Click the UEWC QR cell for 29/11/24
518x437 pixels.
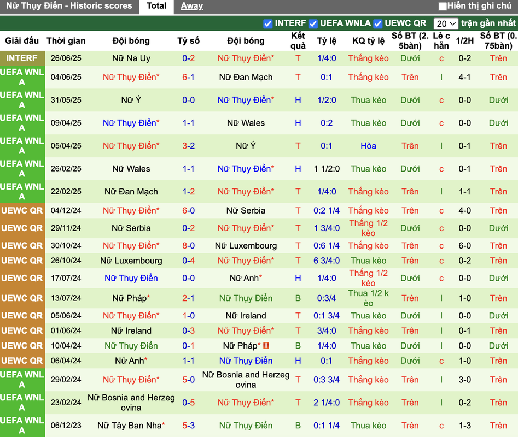click(x=22, y=228)
